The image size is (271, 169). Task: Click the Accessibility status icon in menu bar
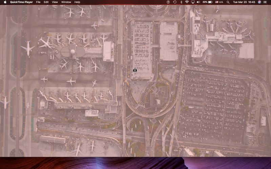(168, 2)
